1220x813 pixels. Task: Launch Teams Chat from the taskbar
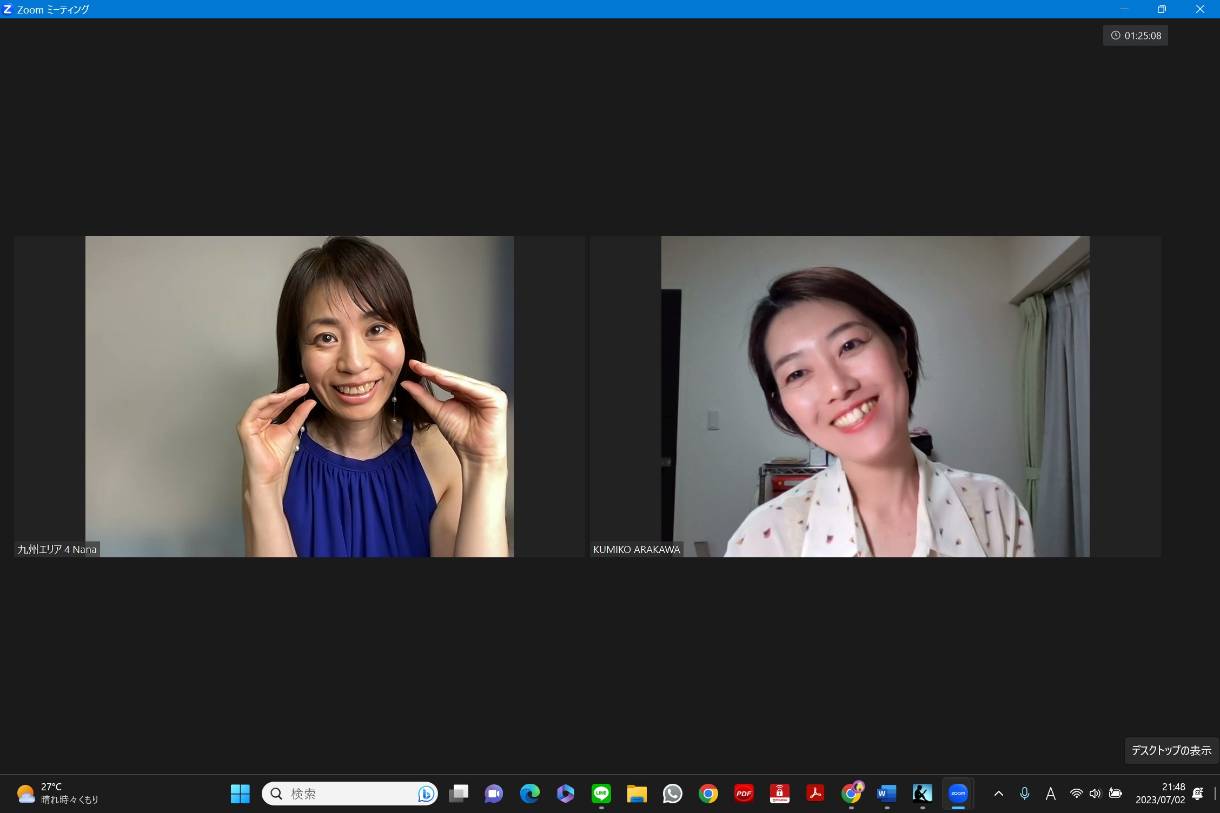(494, 794)
